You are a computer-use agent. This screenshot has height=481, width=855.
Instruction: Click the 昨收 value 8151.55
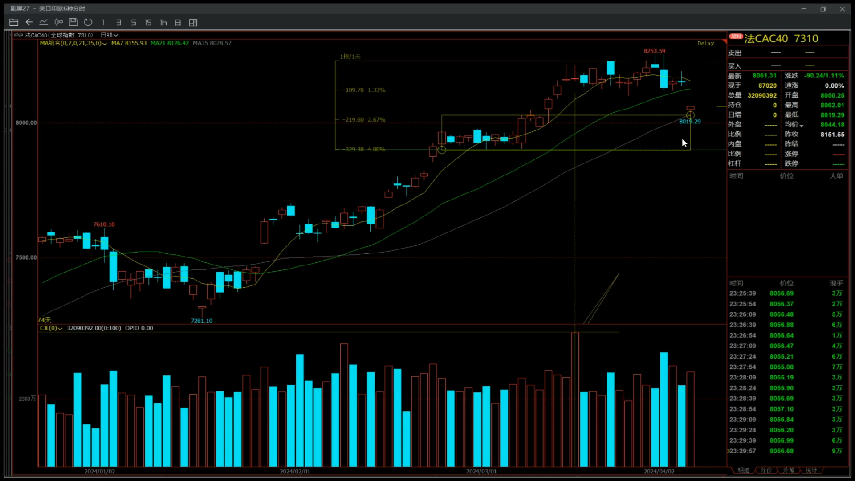click(x=832, y=135)
